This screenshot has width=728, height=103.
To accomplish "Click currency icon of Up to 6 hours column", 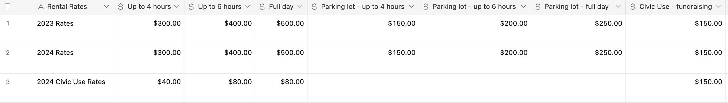I will click(x=191, y=7).
